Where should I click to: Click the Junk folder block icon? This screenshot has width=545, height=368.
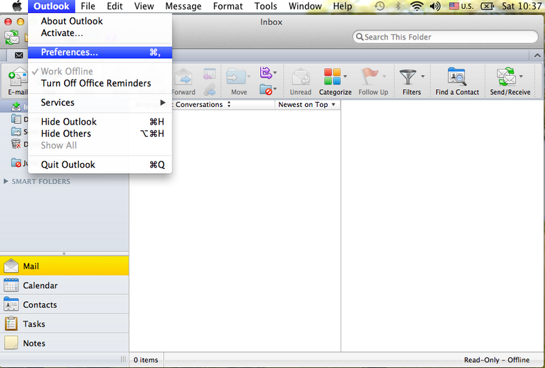[266, 89]
